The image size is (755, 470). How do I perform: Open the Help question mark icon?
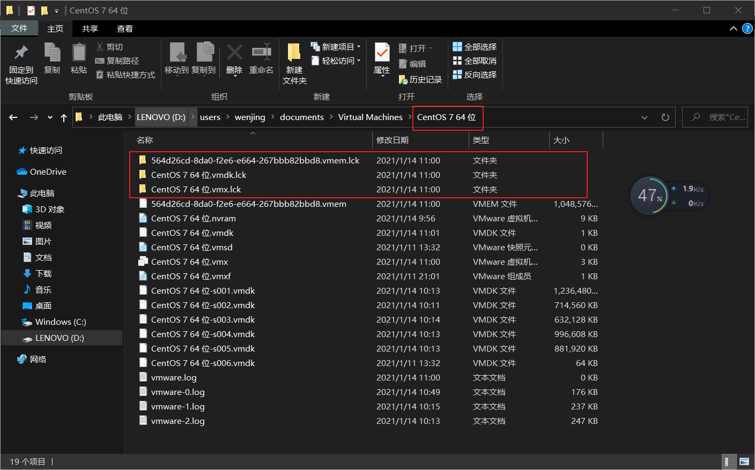pyautogui.click(x=747, y=28)
